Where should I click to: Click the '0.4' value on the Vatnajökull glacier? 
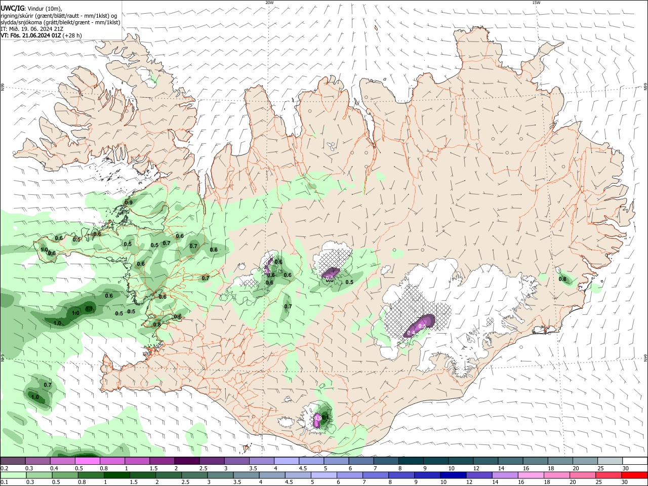pos(411,333)
